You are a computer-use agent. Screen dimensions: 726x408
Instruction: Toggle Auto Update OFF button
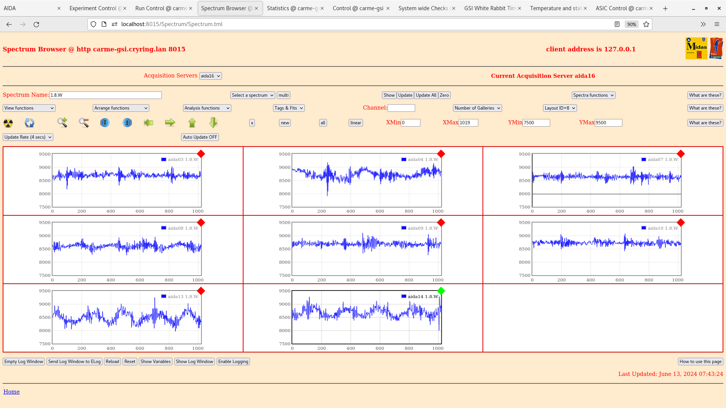coord(199,136)
